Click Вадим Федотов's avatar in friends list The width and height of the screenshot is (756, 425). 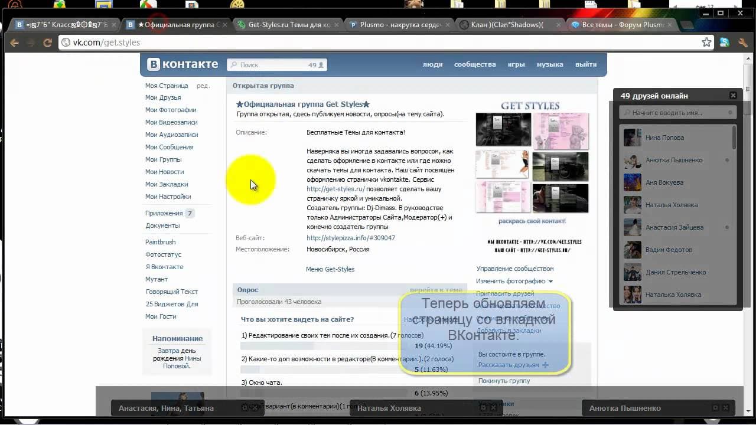tap(633, 250)
